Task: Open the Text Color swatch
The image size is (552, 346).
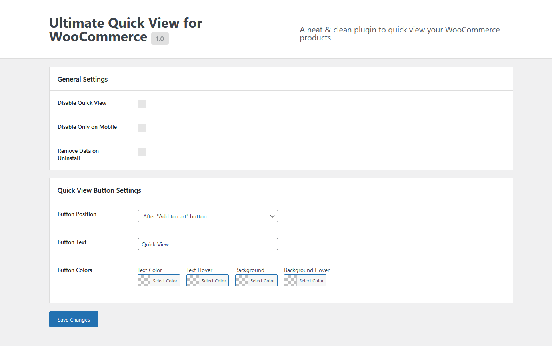Action: (x=144, y=280)
